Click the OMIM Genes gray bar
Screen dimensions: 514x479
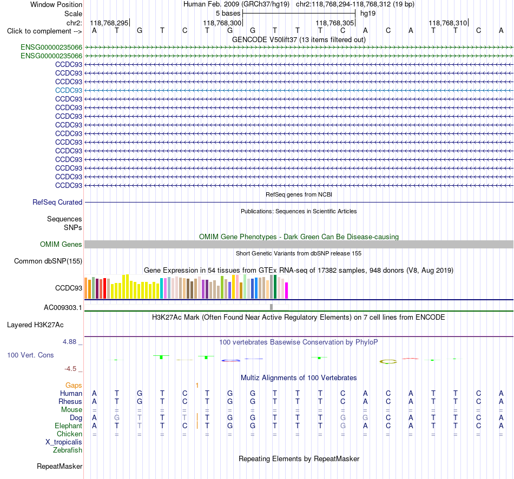[x=299, y=244]
